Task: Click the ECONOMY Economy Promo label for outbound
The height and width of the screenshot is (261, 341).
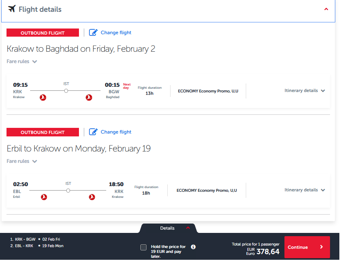Action: [x=208, y=91]
